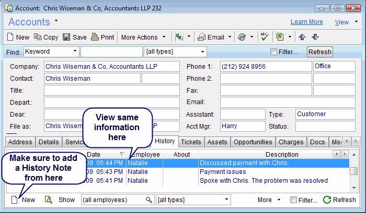Screen dimensions: 366x213
Task: Go to previous account with up arrow
Action: 302,37
